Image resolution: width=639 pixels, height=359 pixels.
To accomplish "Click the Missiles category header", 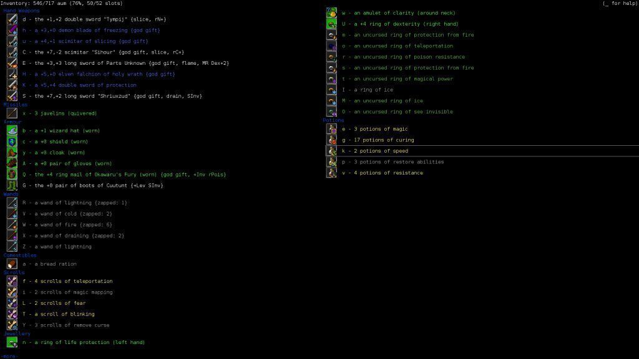I will tap(16, 105).
